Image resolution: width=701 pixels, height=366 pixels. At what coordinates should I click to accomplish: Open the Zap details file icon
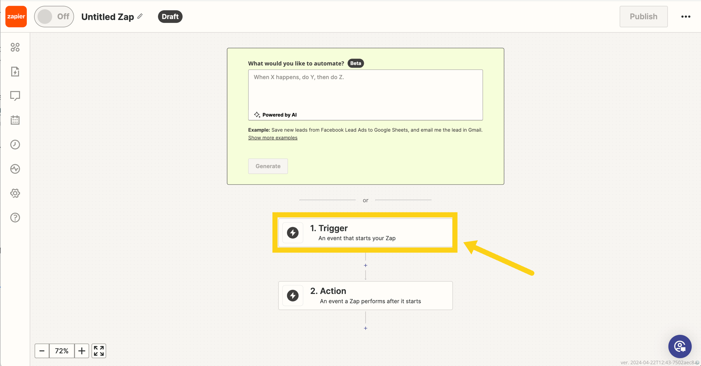pyautogui.click(x=15, y=72)
